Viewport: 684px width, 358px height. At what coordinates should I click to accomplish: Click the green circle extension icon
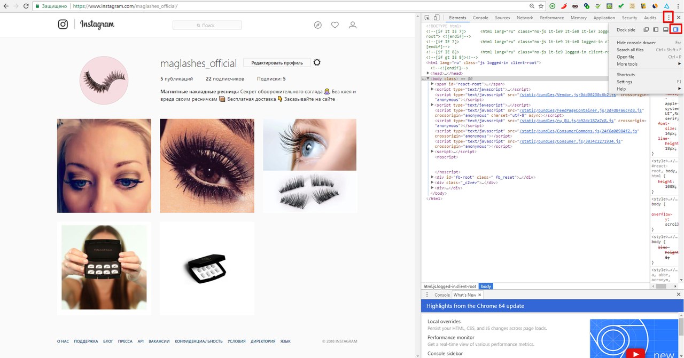coord(552,6)
